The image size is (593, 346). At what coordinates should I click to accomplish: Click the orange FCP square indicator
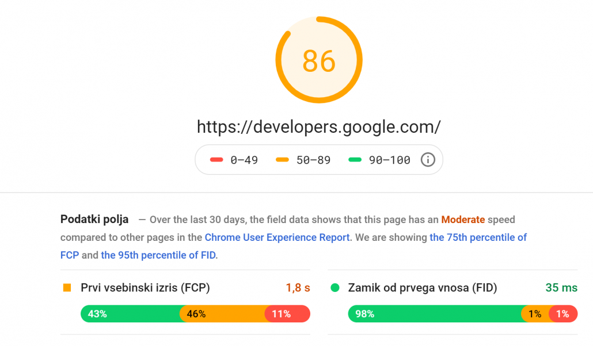point(67,288)
